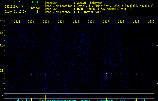Click the meteor count label
The height and width of the screenshot is (101, 158).
(x=36, y=8)
